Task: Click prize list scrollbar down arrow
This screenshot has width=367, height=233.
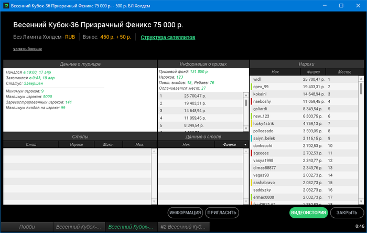Action: click(x=246, y=129)
